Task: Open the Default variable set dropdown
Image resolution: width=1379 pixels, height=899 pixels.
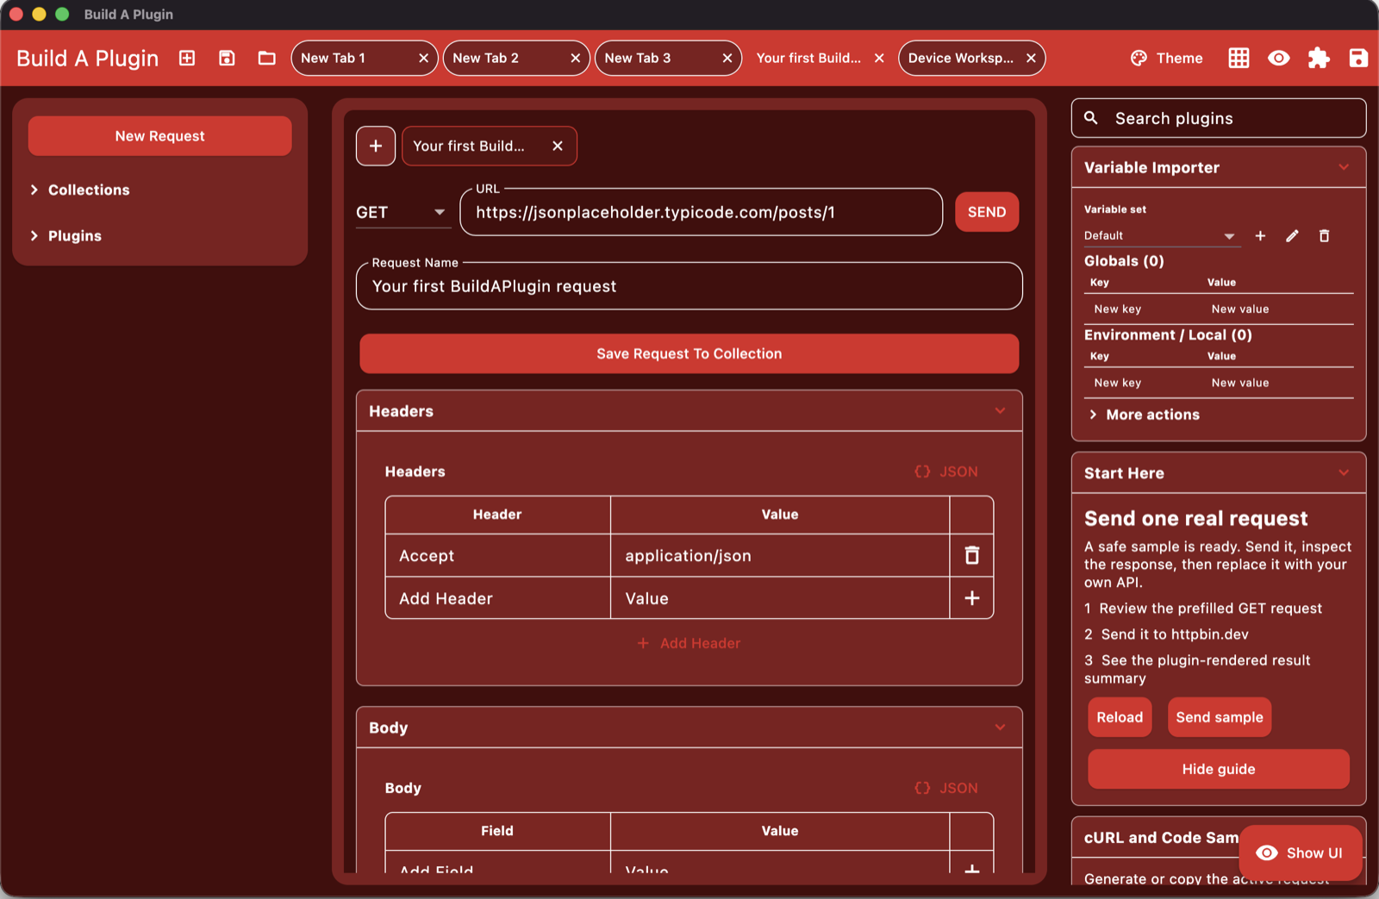Action: (x=1161, y=235)
